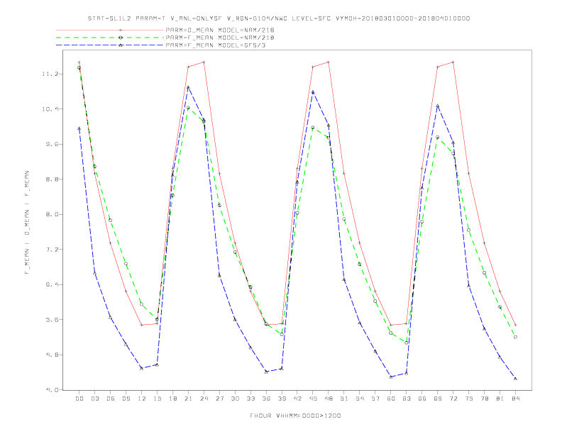
Task: Click forecast hour 84 on the x-axis
Action: [515, 399]
